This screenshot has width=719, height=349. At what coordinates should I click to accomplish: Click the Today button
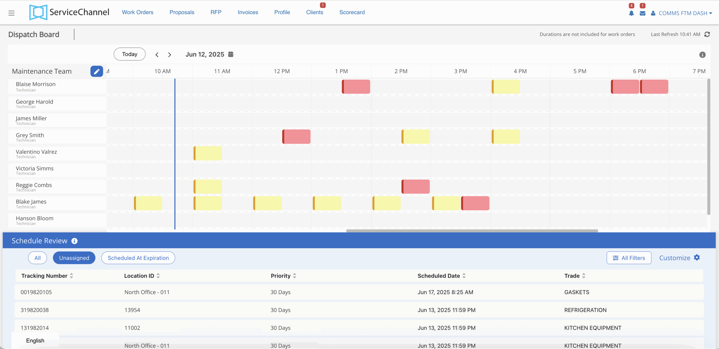[x=129, y=54]
